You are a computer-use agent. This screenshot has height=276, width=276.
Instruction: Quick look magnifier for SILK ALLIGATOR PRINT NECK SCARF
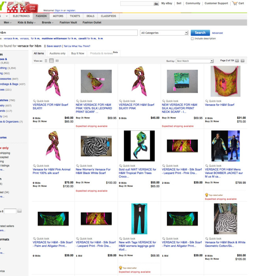tap(164, 101)
